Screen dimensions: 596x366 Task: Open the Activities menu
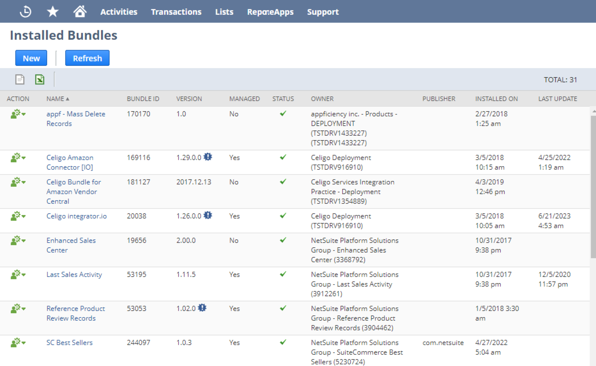119,12
